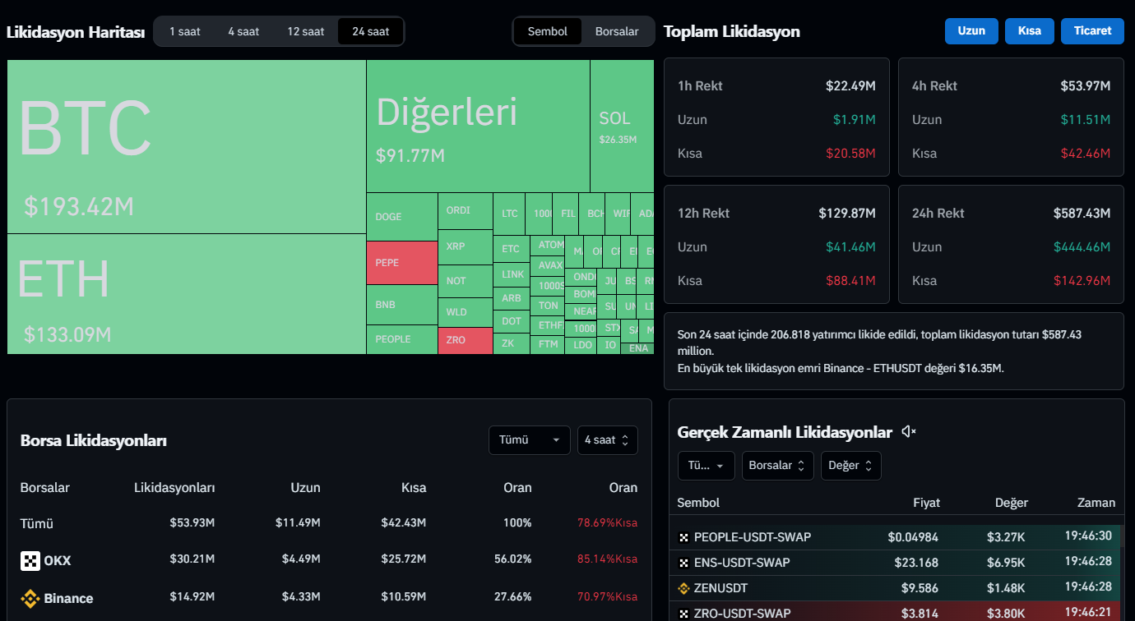Image resolution: width=1135 pixels, height=621 pixels.
Task: Switch liquidation map to 4 saat tab
Action: [x=243, y=31]
